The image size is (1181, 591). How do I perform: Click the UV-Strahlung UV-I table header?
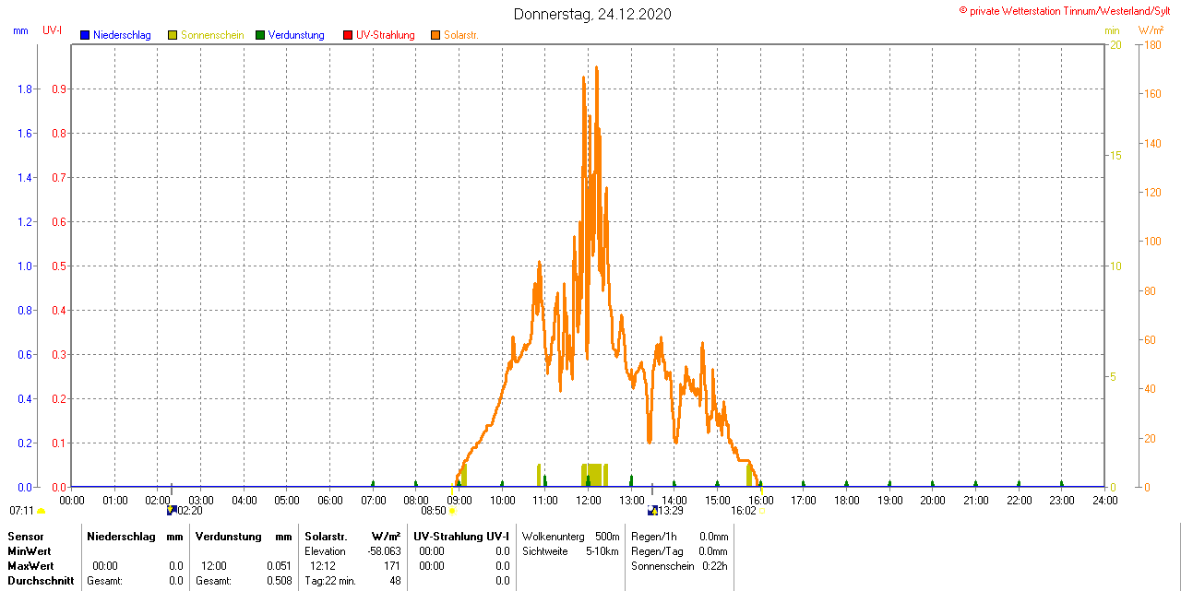click(x=461, y=537)
